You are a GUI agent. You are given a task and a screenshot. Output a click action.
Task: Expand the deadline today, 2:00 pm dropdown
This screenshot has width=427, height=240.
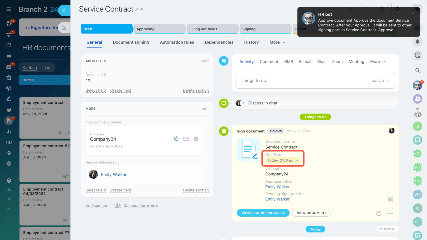click(x=283, y=160)
